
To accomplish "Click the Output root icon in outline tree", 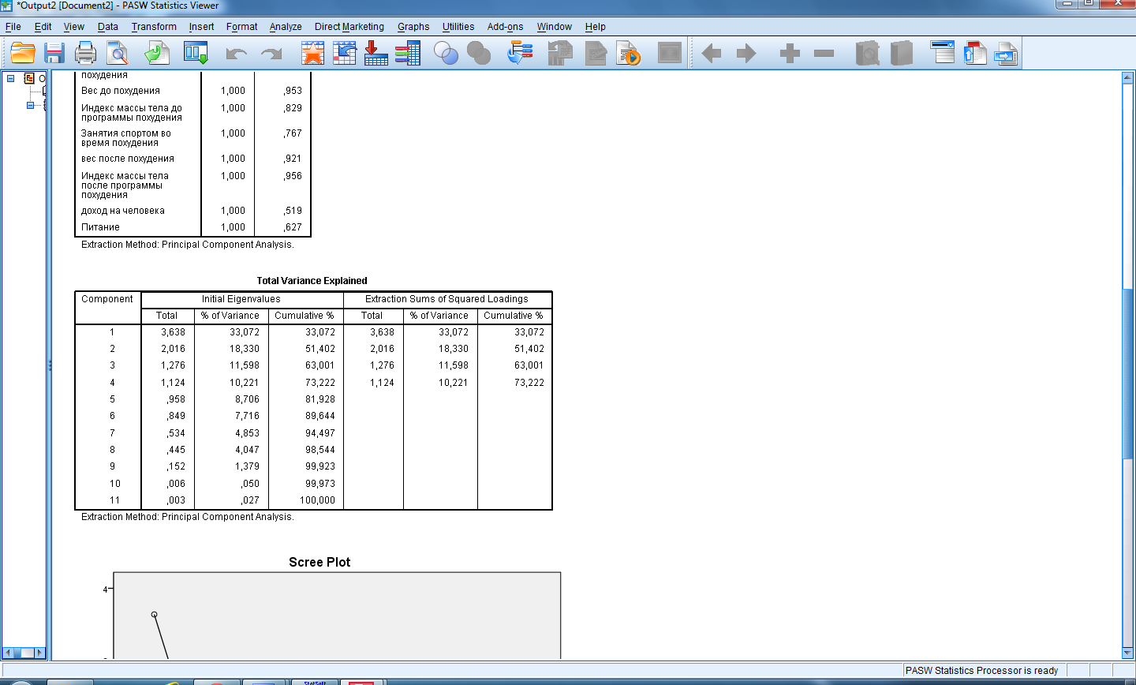I will click(x=30, y=78).
